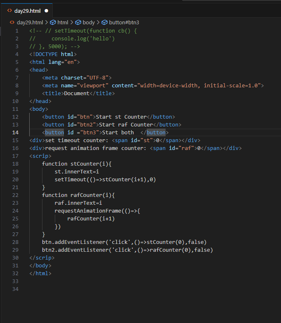
Task: Click id="st" span attribute
Action: pyautogui.click(x=142, y=140)
